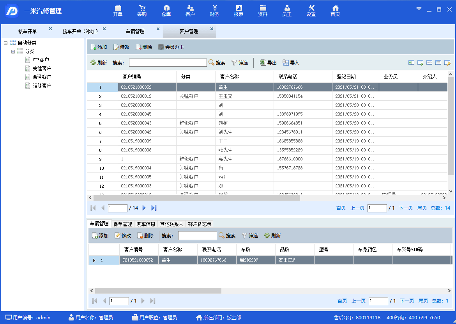The width and height of the screenshot is (456, 324).
Task: Collapse the 分类 tree node
Action: tap(13, 52)
